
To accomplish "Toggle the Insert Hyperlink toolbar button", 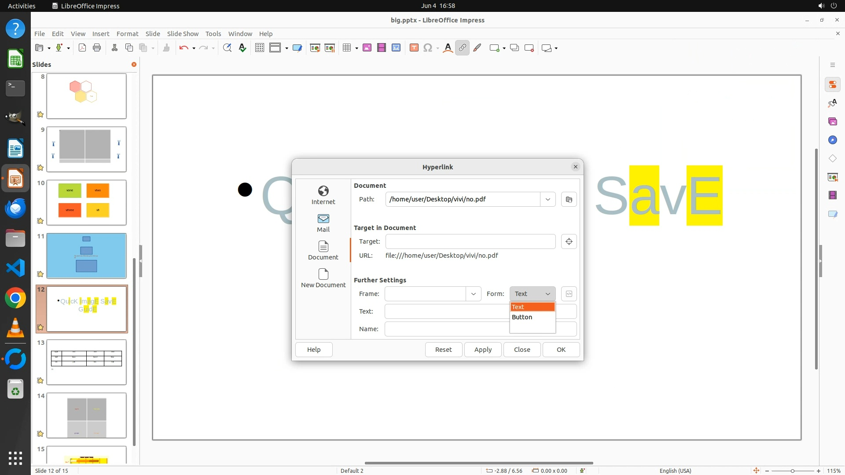I will tap(462, 48).
